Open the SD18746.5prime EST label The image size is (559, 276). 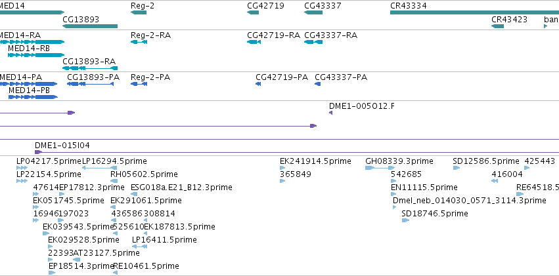tap(435, 214)
